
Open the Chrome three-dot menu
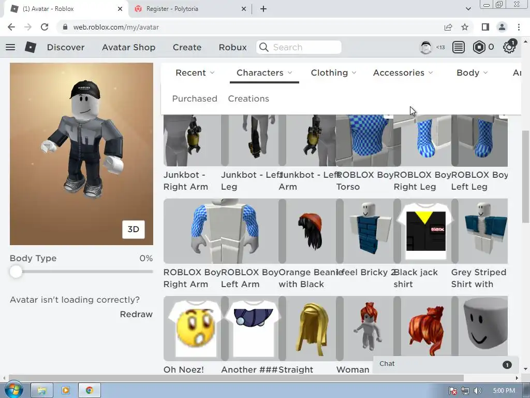(519, 27)
